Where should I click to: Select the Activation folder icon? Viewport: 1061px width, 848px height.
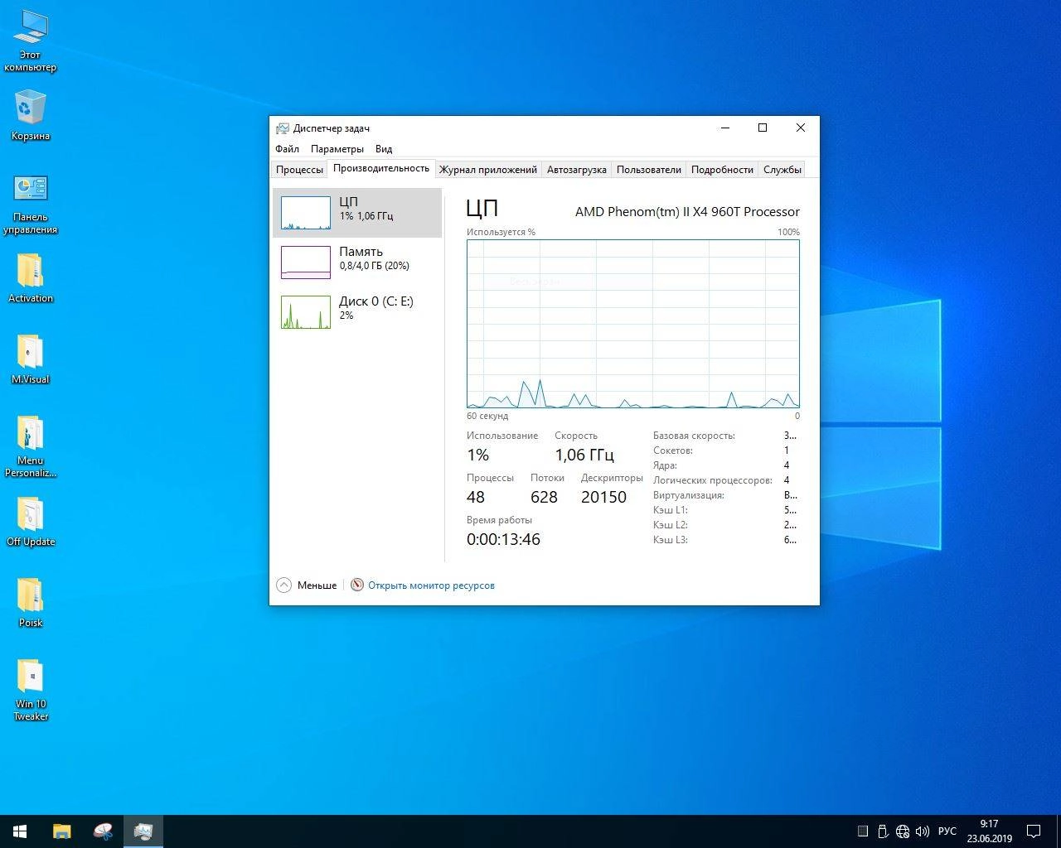point(31,277)
